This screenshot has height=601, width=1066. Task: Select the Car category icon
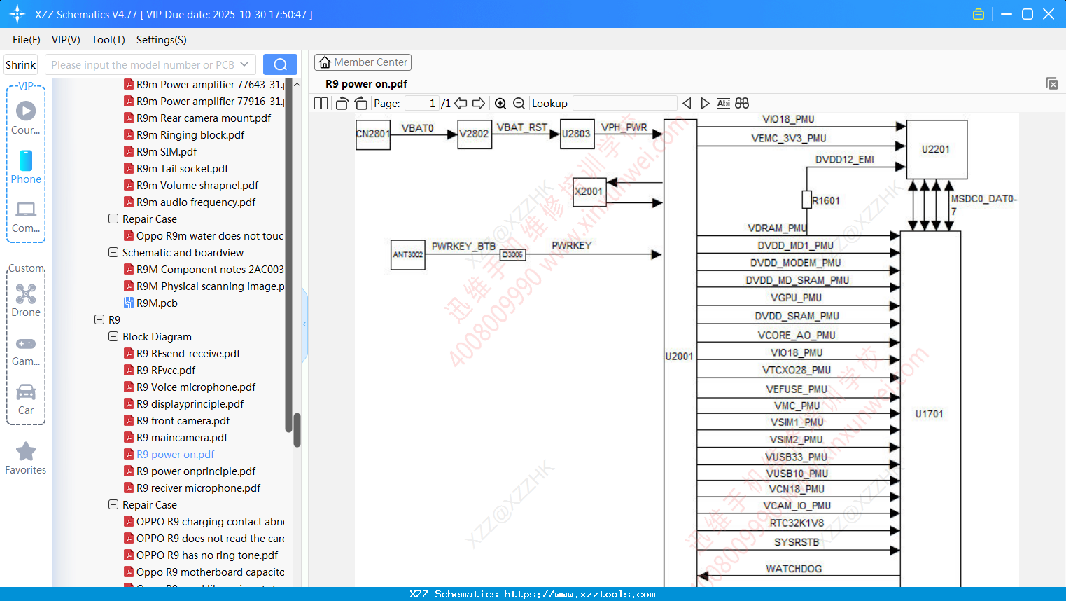26,399
